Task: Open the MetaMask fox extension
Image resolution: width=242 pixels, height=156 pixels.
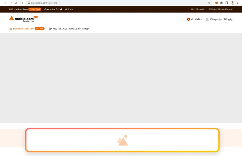Action: pyautogui.click(x=217, y=3)
